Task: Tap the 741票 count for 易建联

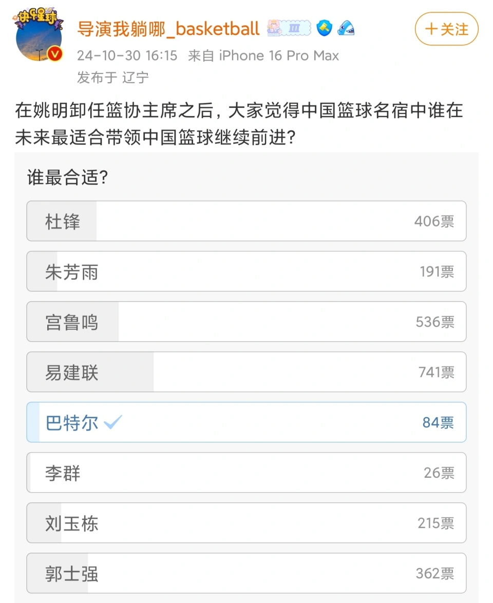Action: point(437,372)
